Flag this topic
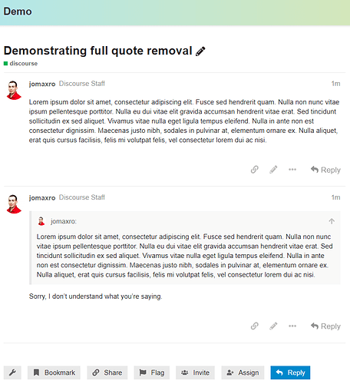The image size is (350, 384). coord(152,372)
